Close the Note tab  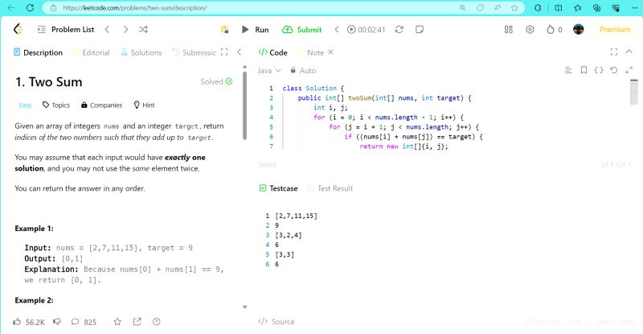tap(330, 52)
